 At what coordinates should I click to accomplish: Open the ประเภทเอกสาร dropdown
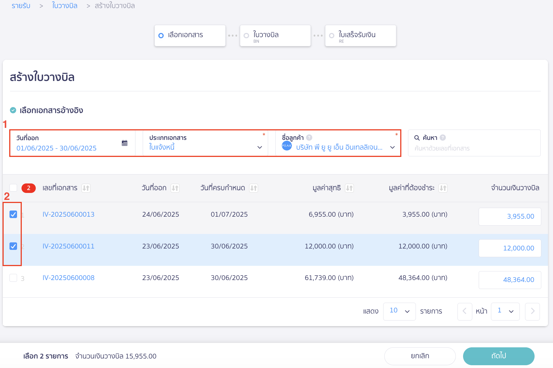click(x=260, y=147)
